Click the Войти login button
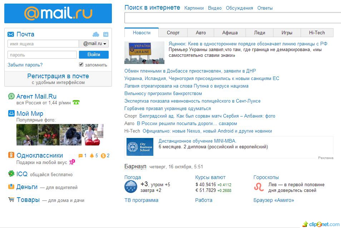 point(94,55)
